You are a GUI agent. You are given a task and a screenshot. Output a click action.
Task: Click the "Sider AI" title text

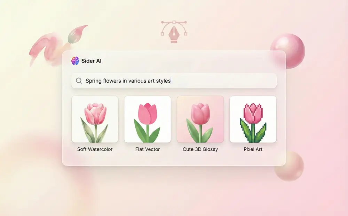point(91,61)
